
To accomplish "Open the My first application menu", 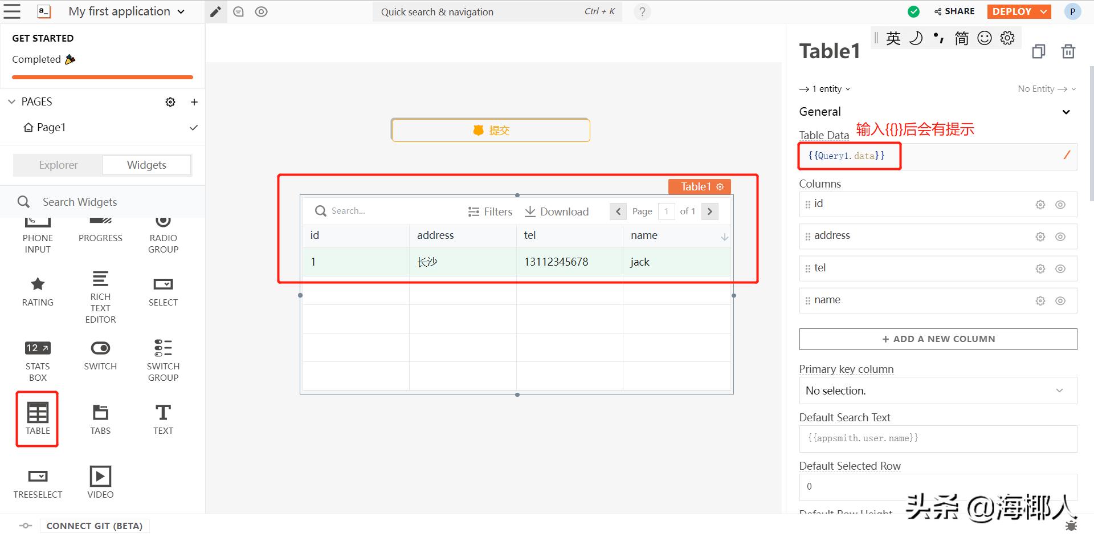I will [124, 11].
